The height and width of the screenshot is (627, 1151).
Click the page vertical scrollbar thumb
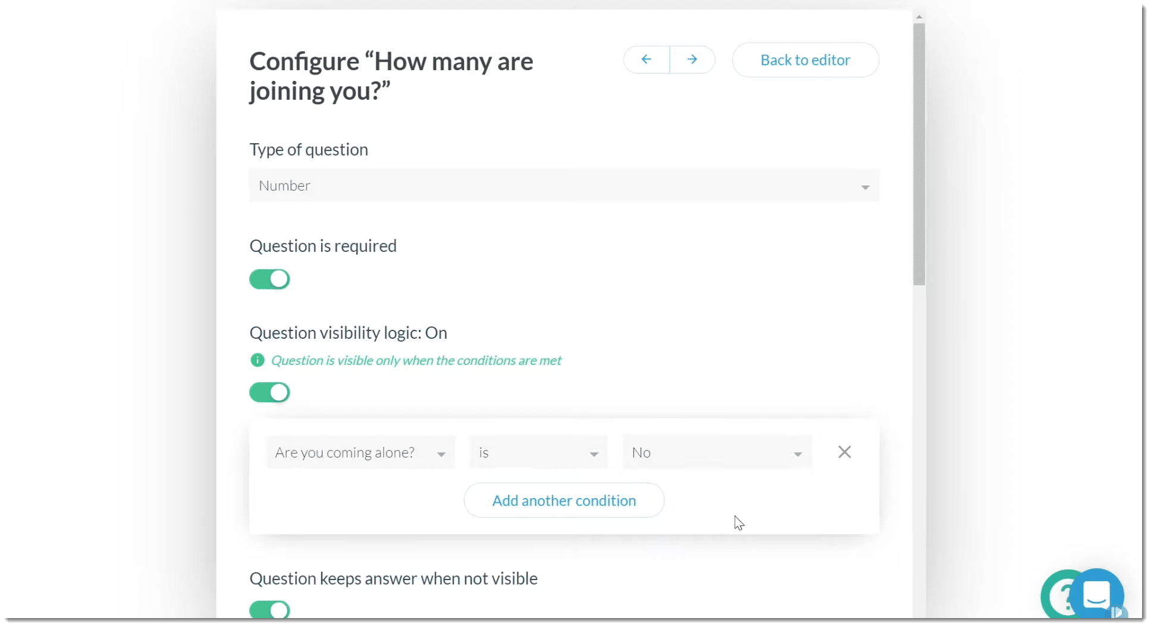pyautogui.click(x=919, y=155)
